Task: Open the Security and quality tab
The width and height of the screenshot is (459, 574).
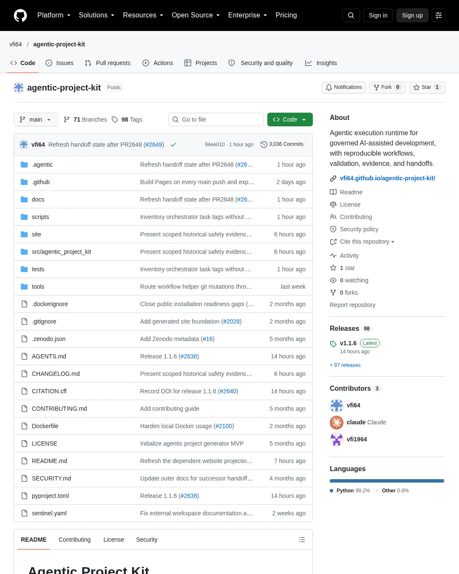Action: click(261, 63)
